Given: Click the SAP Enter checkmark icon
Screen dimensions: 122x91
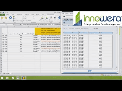Looking at the screenshot, I should pos(64,16).
